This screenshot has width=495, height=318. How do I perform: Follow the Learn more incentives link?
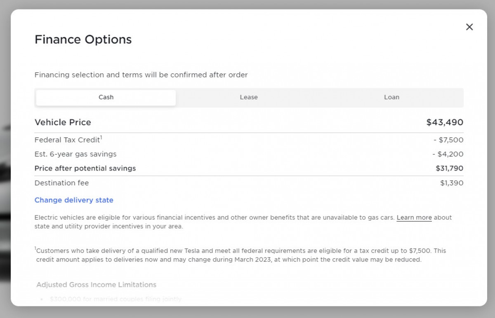pyautogui.click(x=414, y=217)
